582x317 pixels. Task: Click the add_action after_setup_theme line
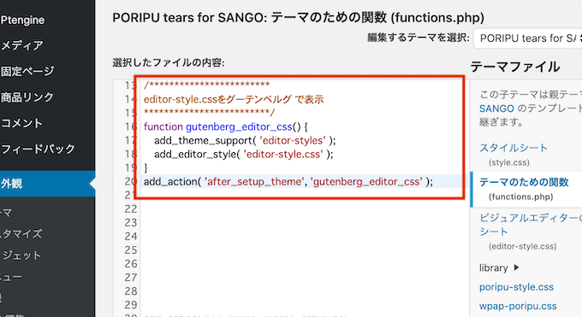click(288, 182)
